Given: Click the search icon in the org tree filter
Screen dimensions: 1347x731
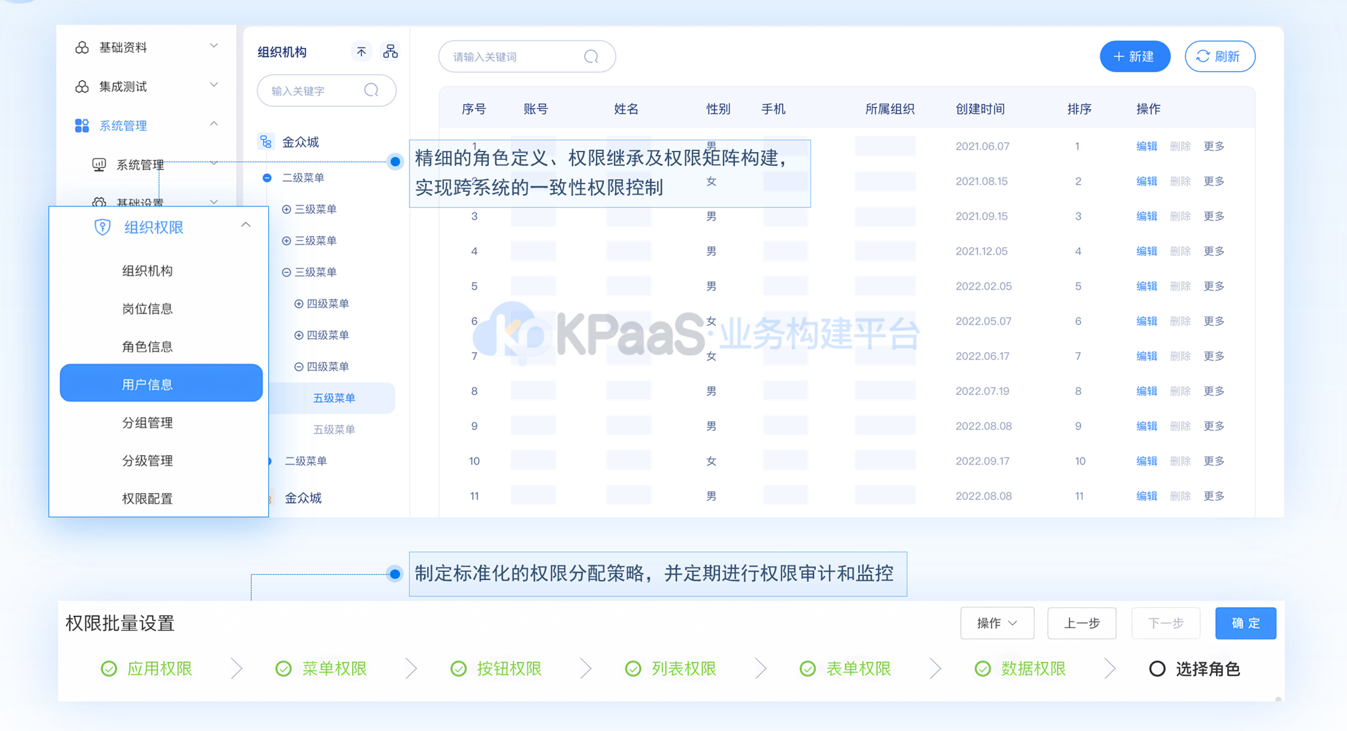Looking at the screenshot, I should coord(372,90).
